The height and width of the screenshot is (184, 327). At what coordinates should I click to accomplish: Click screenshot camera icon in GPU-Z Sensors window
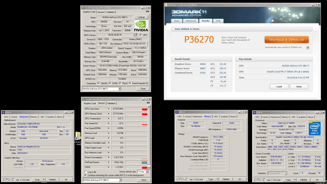148,103
